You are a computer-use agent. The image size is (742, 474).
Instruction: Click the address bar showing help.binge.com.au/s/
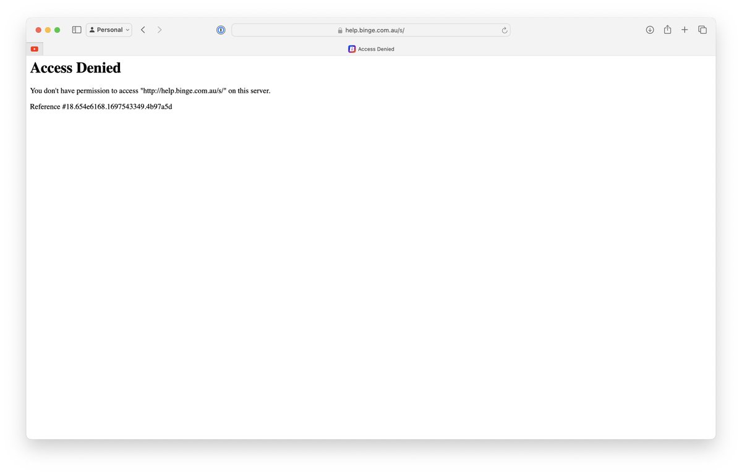(x=371, y=30)
